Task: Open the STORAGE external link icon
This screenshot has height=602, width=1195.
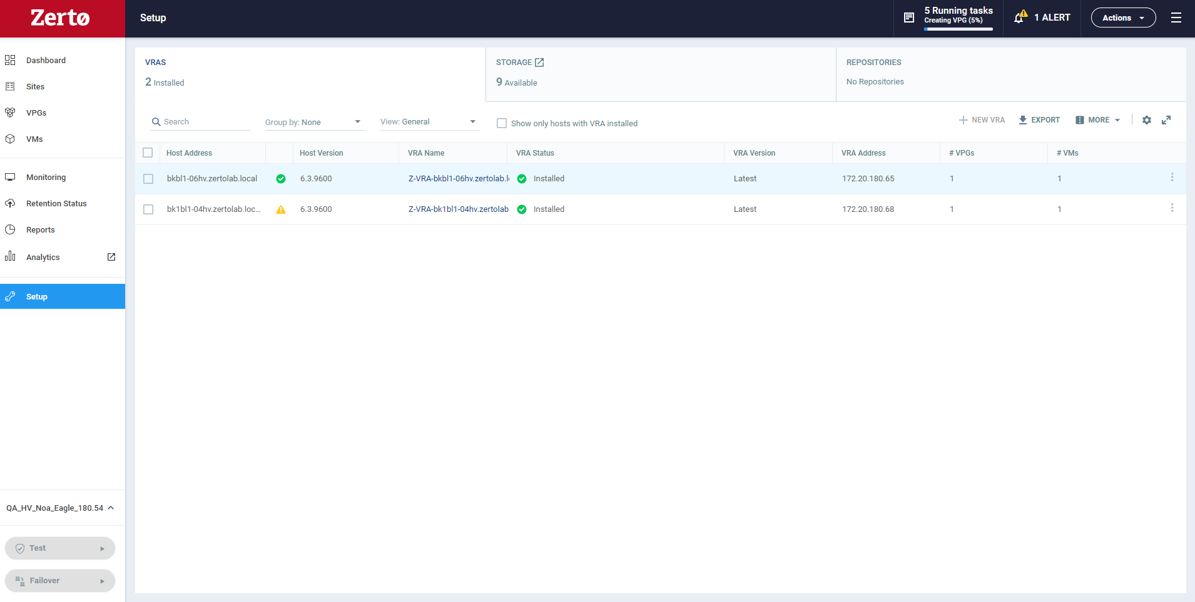Action: [x=539, y=63]
